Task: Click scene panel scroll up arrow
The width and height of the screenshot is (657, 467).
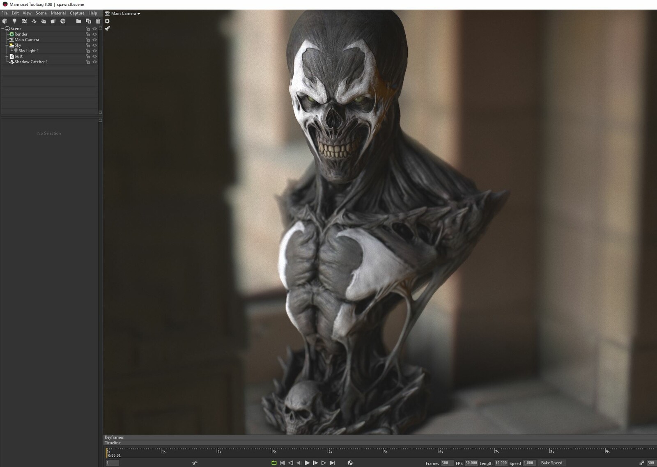Action: [100, 28]
